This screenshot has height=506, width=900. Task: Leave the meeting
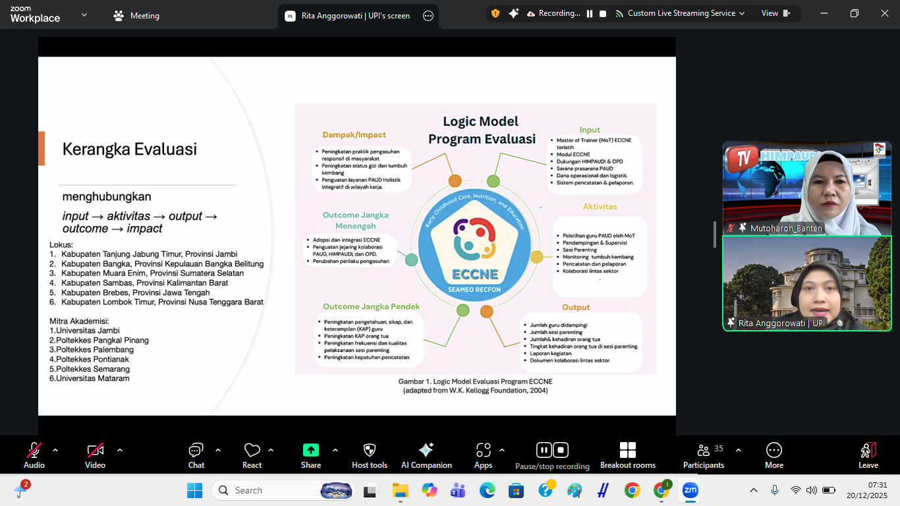pos(868,455)
